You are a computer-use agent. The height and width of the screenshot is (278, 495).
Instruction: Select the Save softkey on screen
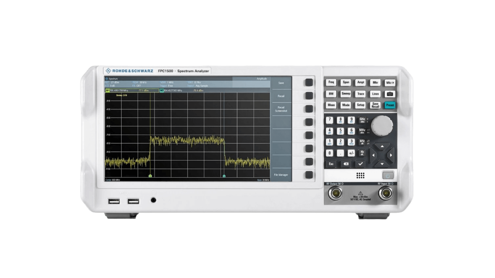coord(281,83)
